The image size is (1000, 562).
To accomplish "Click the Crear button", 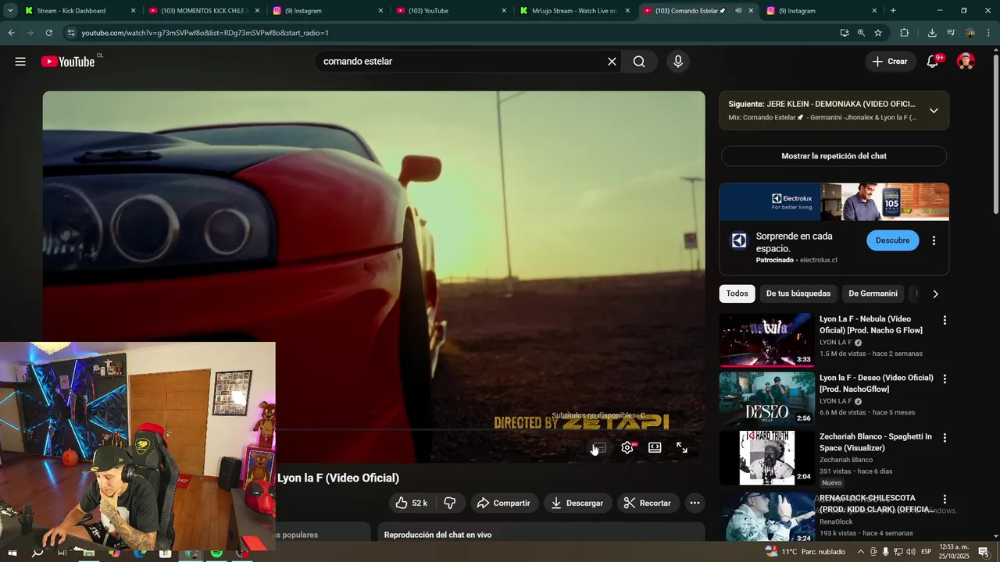I will pos(890,62).
